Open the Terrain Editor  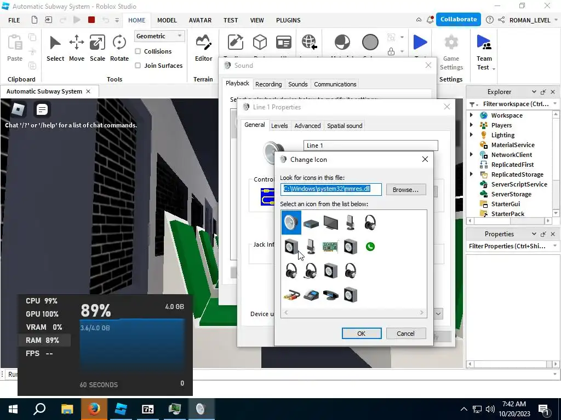coord(204,49)
